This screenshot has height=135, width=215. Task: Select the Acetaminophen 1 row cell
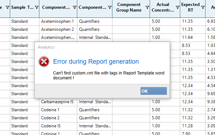[x=58, y=21]
